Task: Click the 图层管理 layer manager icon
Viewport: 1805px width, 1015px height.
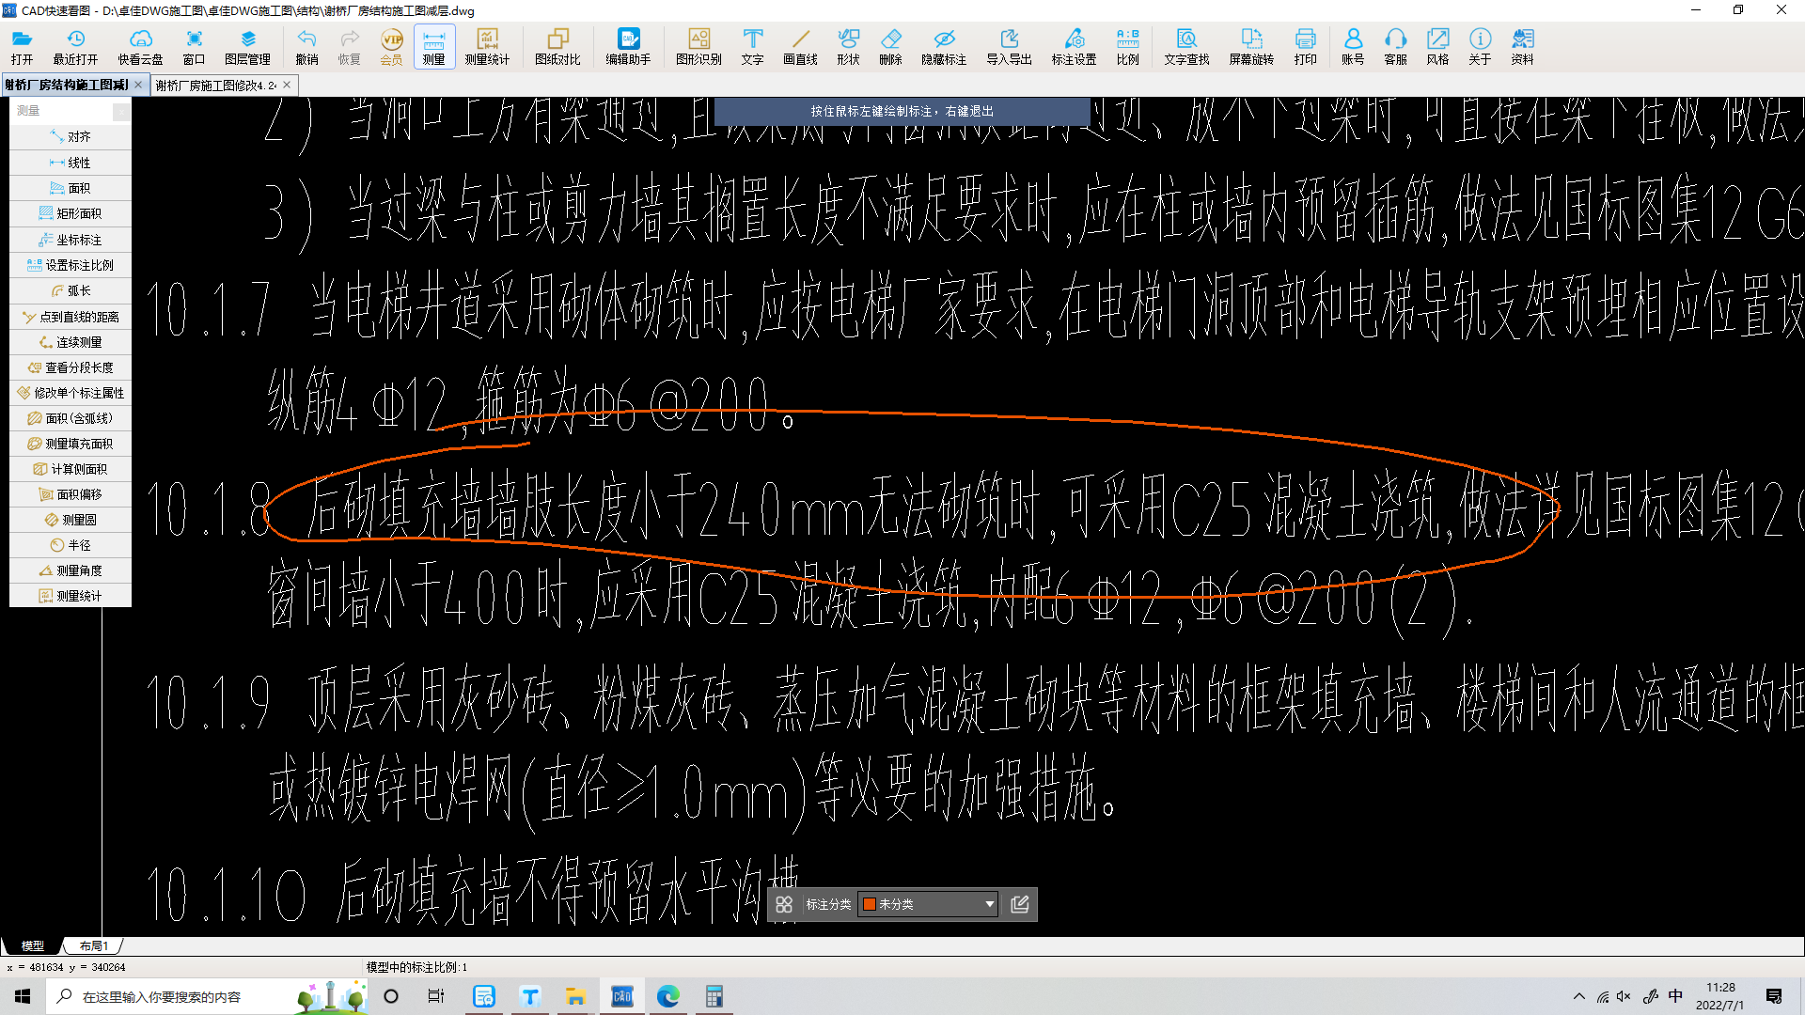Action: click(247, 45)
